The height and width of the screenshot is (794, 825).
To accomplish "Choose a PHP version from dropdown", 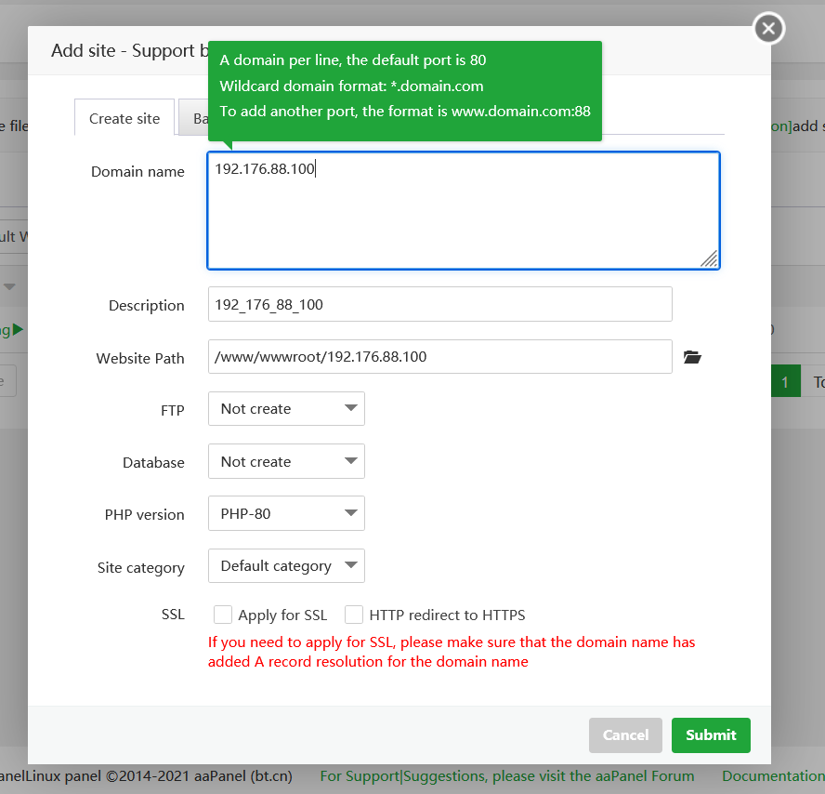I will (286, 514).
